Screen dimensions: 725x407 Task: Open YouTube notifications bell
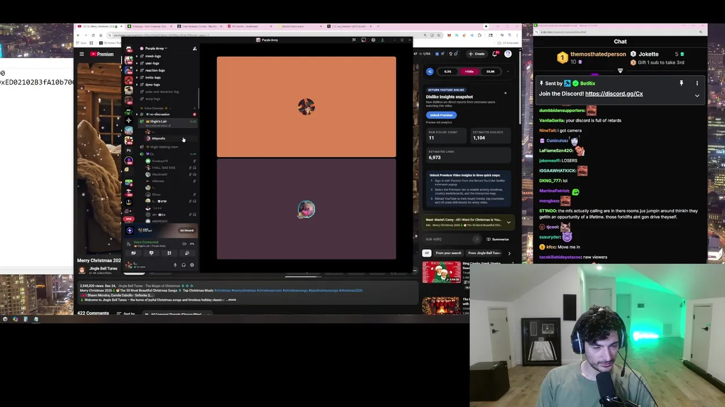pyautogui.click(x=494, y=54)
